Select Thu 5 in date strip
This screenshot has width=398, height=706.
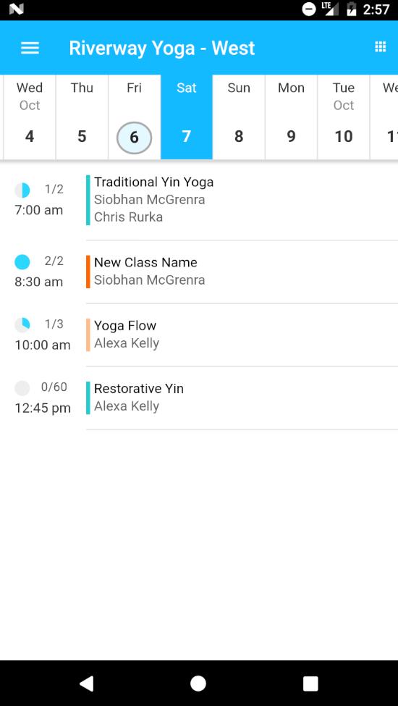tap(82, 117)
